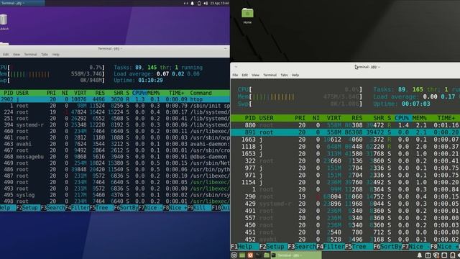460x259 pixels.
Task: Launch the orange app icon in right taskbar
Action: pyautogui.click(x=250, y=255)
